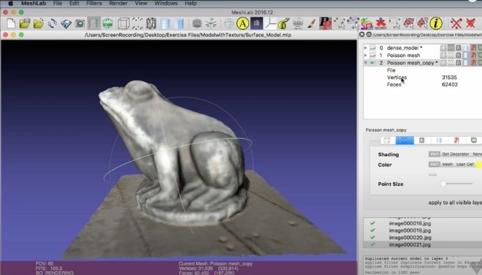Toggle checkmark for image000019.jpg raster
The image size is (482, 275).
[x=373, y=230]
